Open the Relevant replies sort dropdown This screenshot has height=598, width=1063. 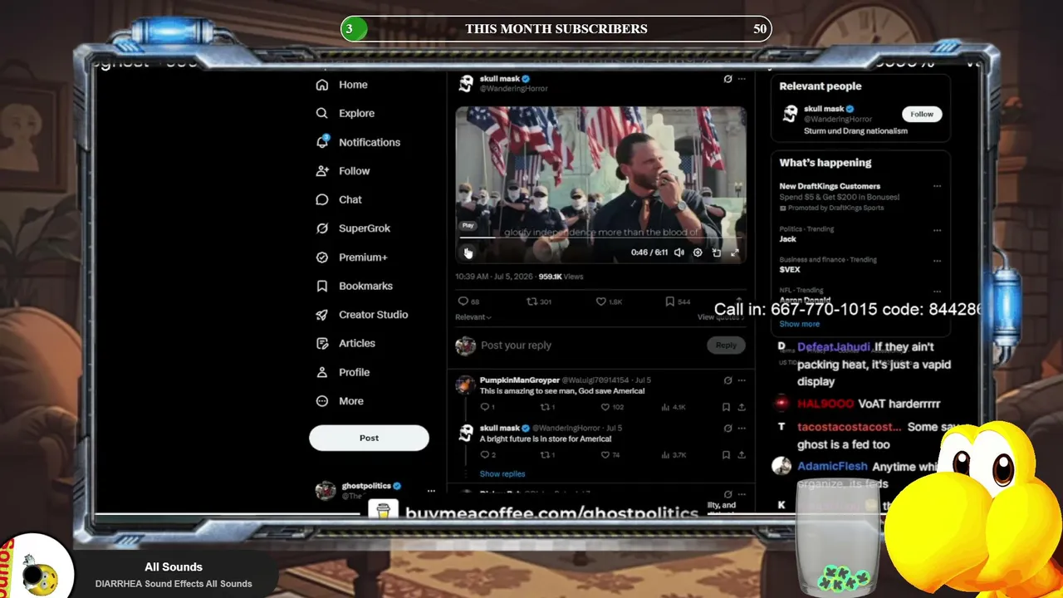pos(473,317)
